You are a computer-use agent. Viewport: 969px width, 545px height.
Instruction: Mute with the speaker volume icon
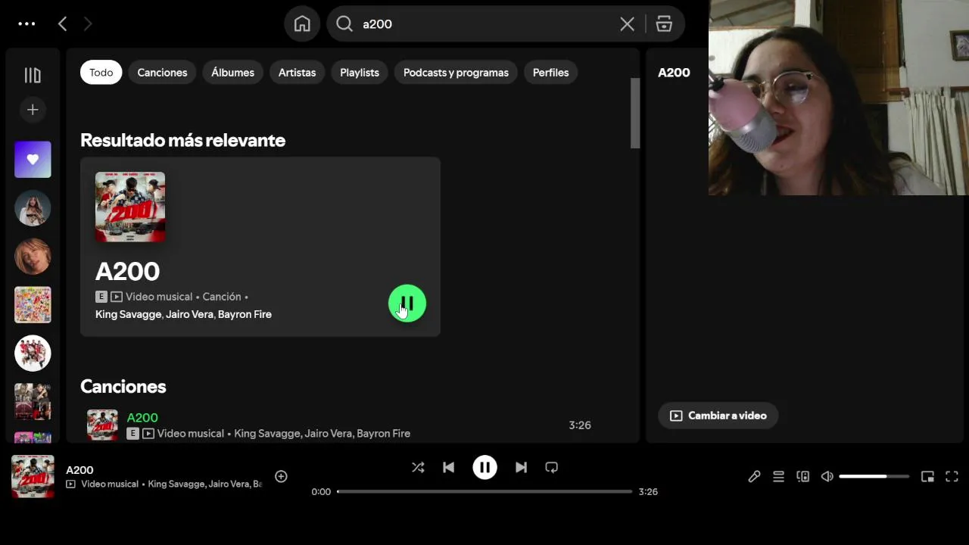(827, 477)
